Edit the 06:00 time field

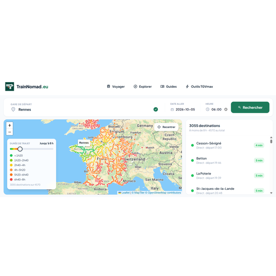point(216,109)
